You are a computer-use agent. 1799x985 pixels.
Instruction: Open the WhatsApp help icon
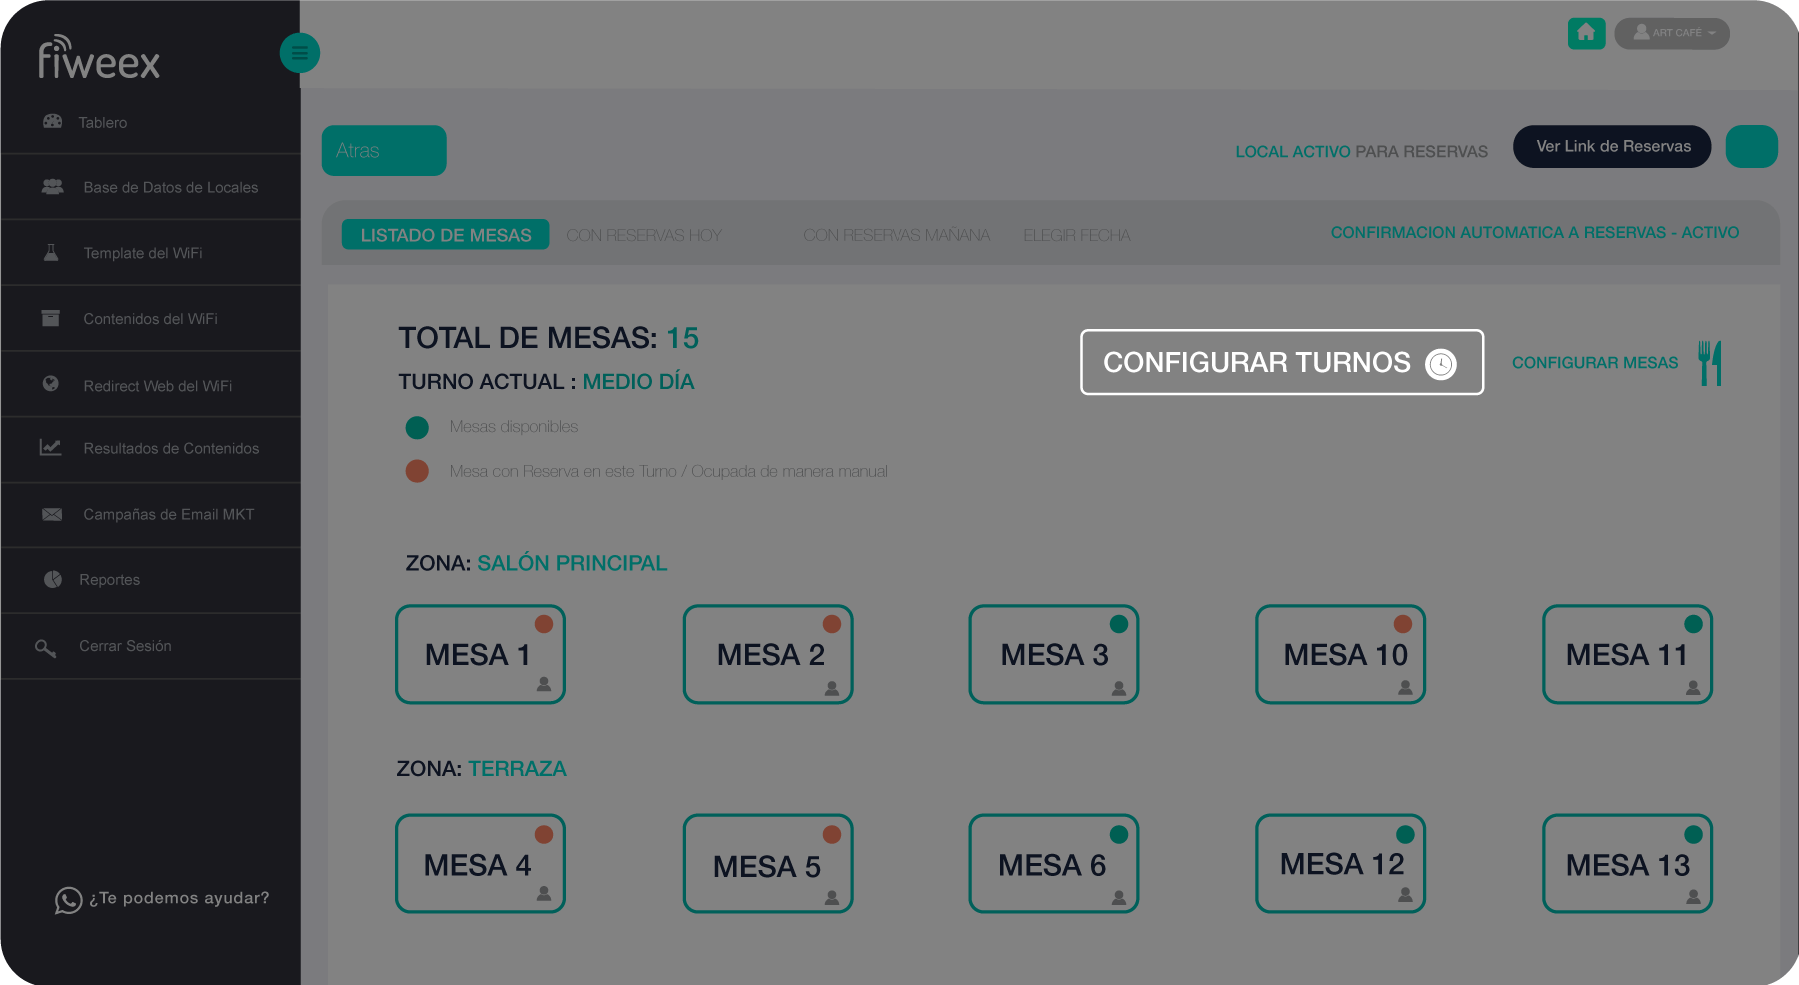(68, 900)
